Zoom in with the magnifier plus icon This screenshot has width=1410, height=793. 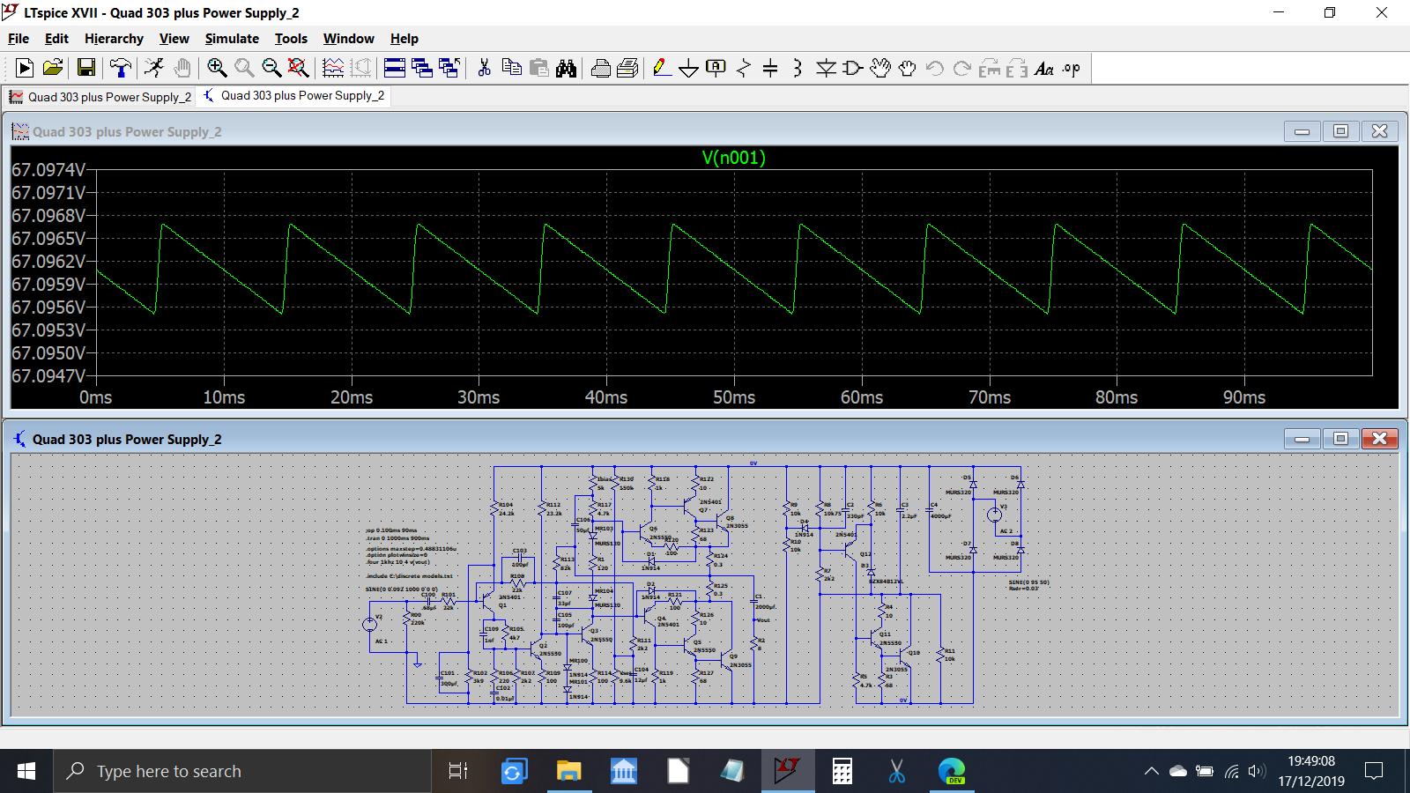[217, 68]
